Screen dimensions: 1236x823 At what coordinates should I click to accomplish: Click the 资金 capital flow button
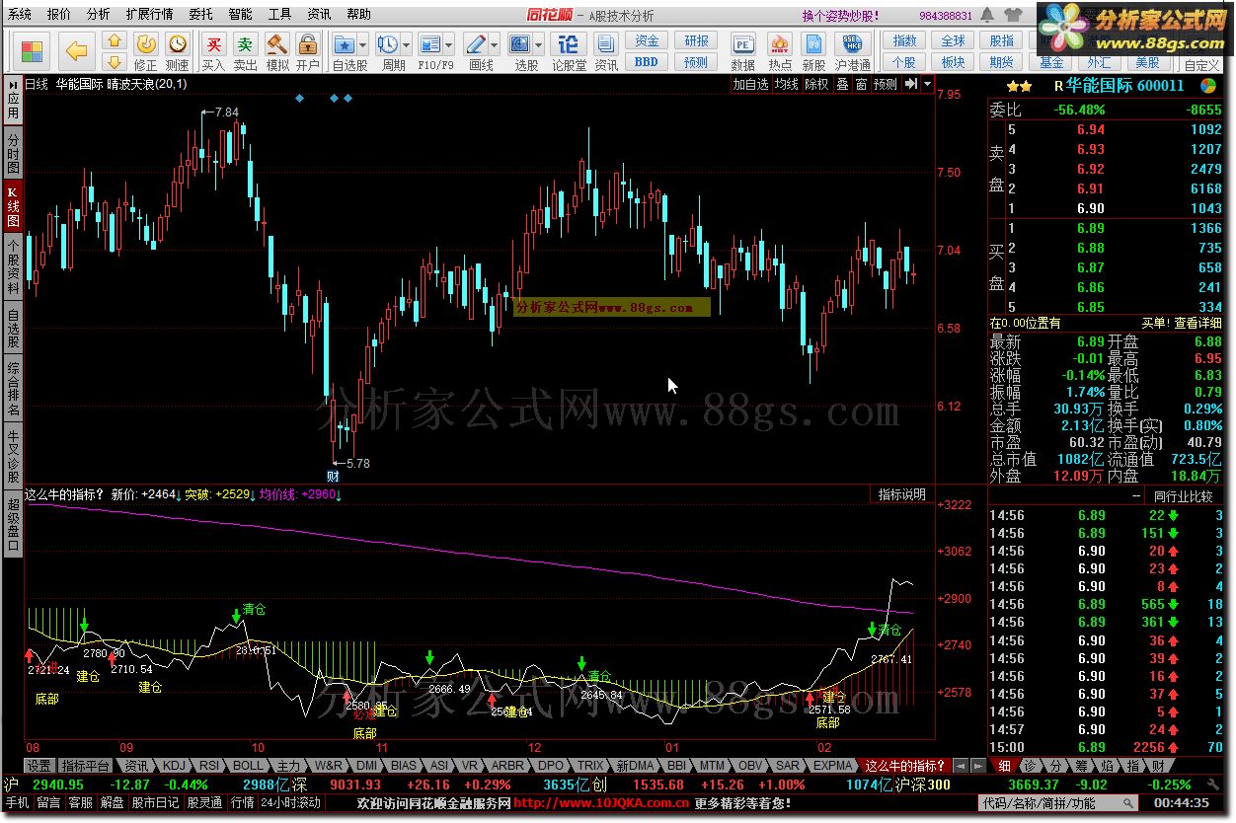pos(647,41)
